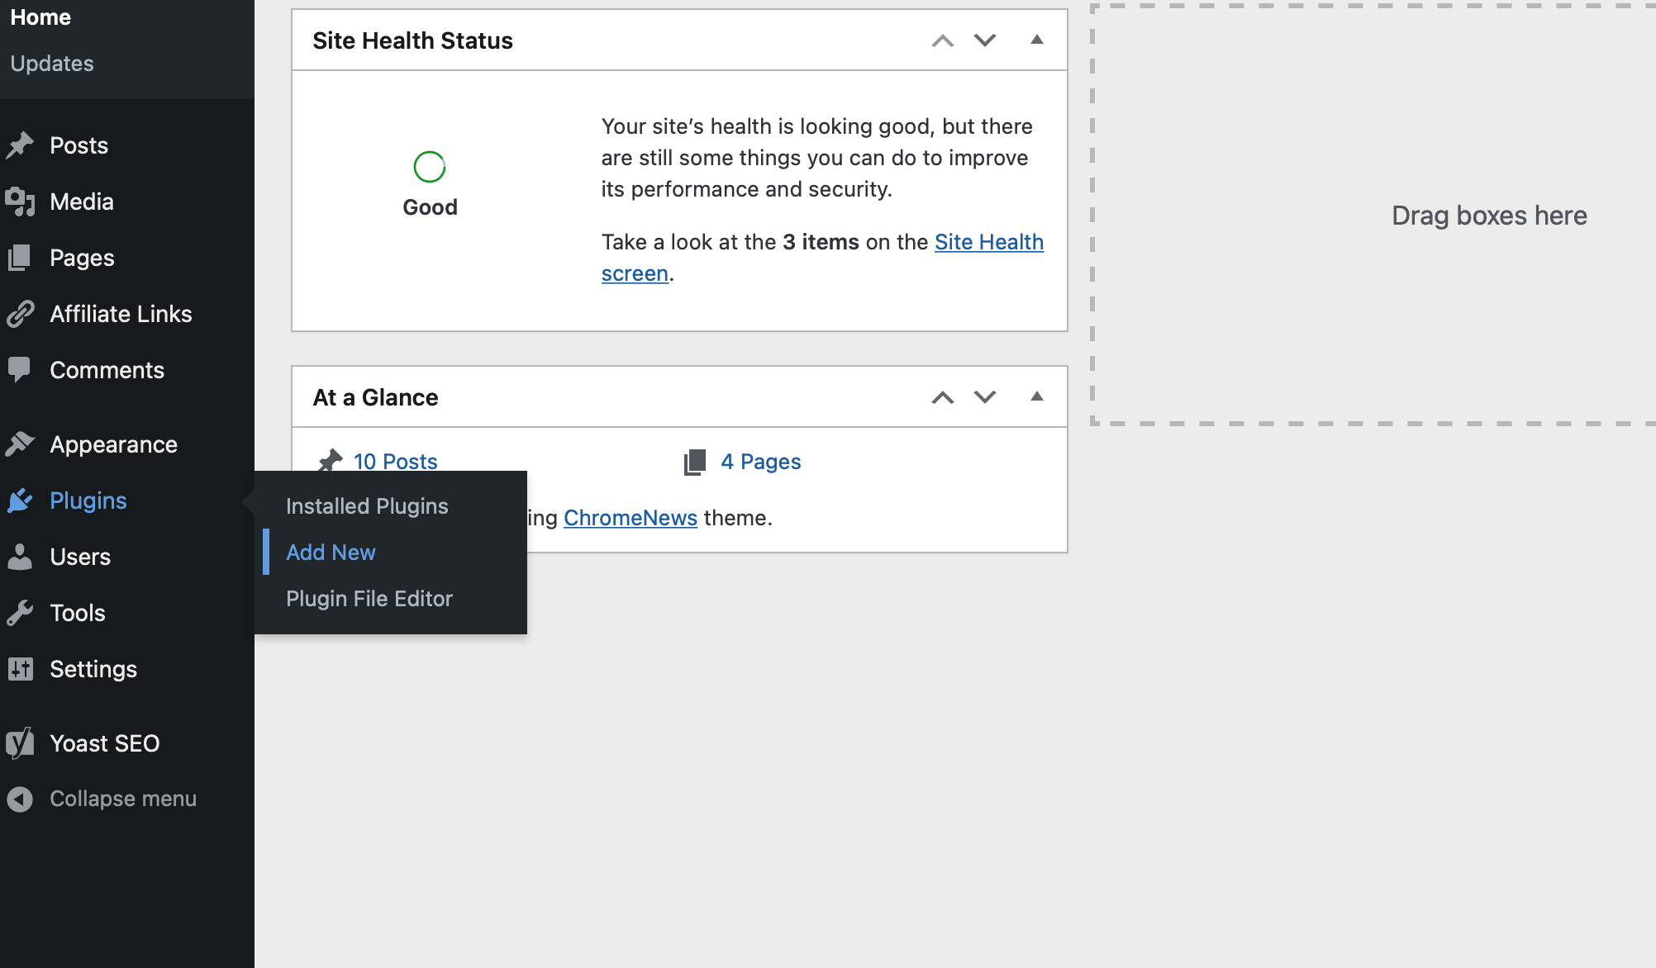Open the Site Health screen link

[x=988, y=241]
